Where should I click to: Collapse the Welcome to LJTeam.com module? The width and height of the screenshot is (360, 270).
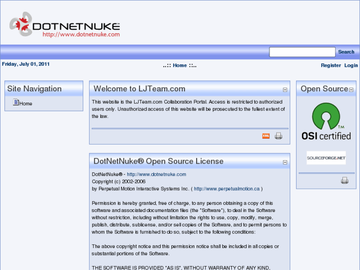[x=285, y=90]
